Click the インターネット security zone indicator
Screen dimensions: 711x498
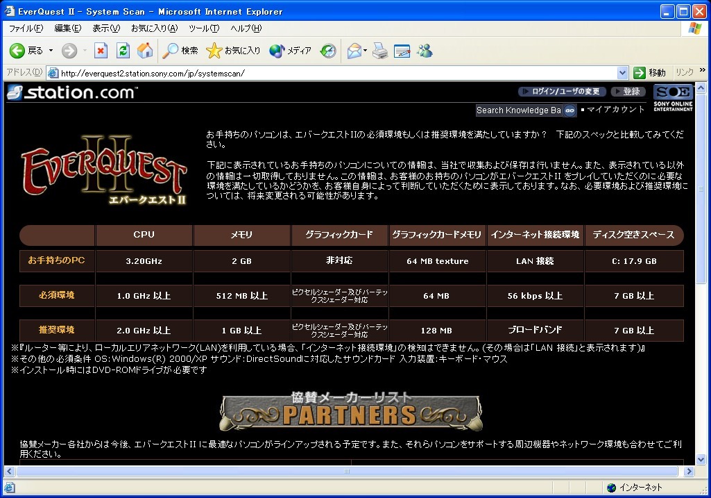coord(635,488)
